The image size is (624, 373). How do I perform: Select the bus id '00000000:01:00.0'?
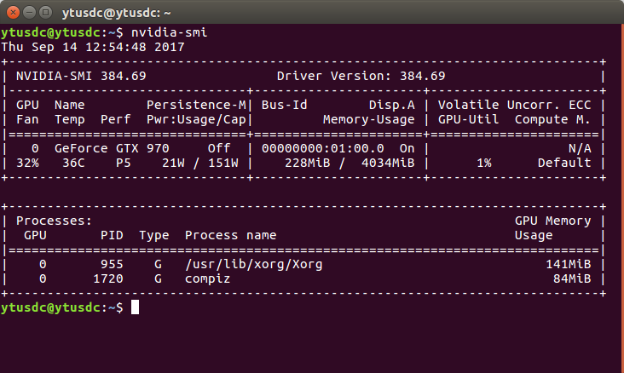pos(323,148)
